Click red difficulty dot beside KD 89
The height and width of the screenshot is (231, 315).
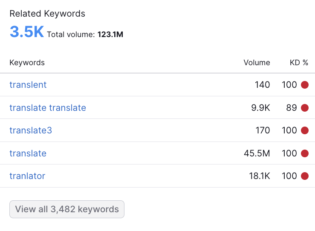305,108
